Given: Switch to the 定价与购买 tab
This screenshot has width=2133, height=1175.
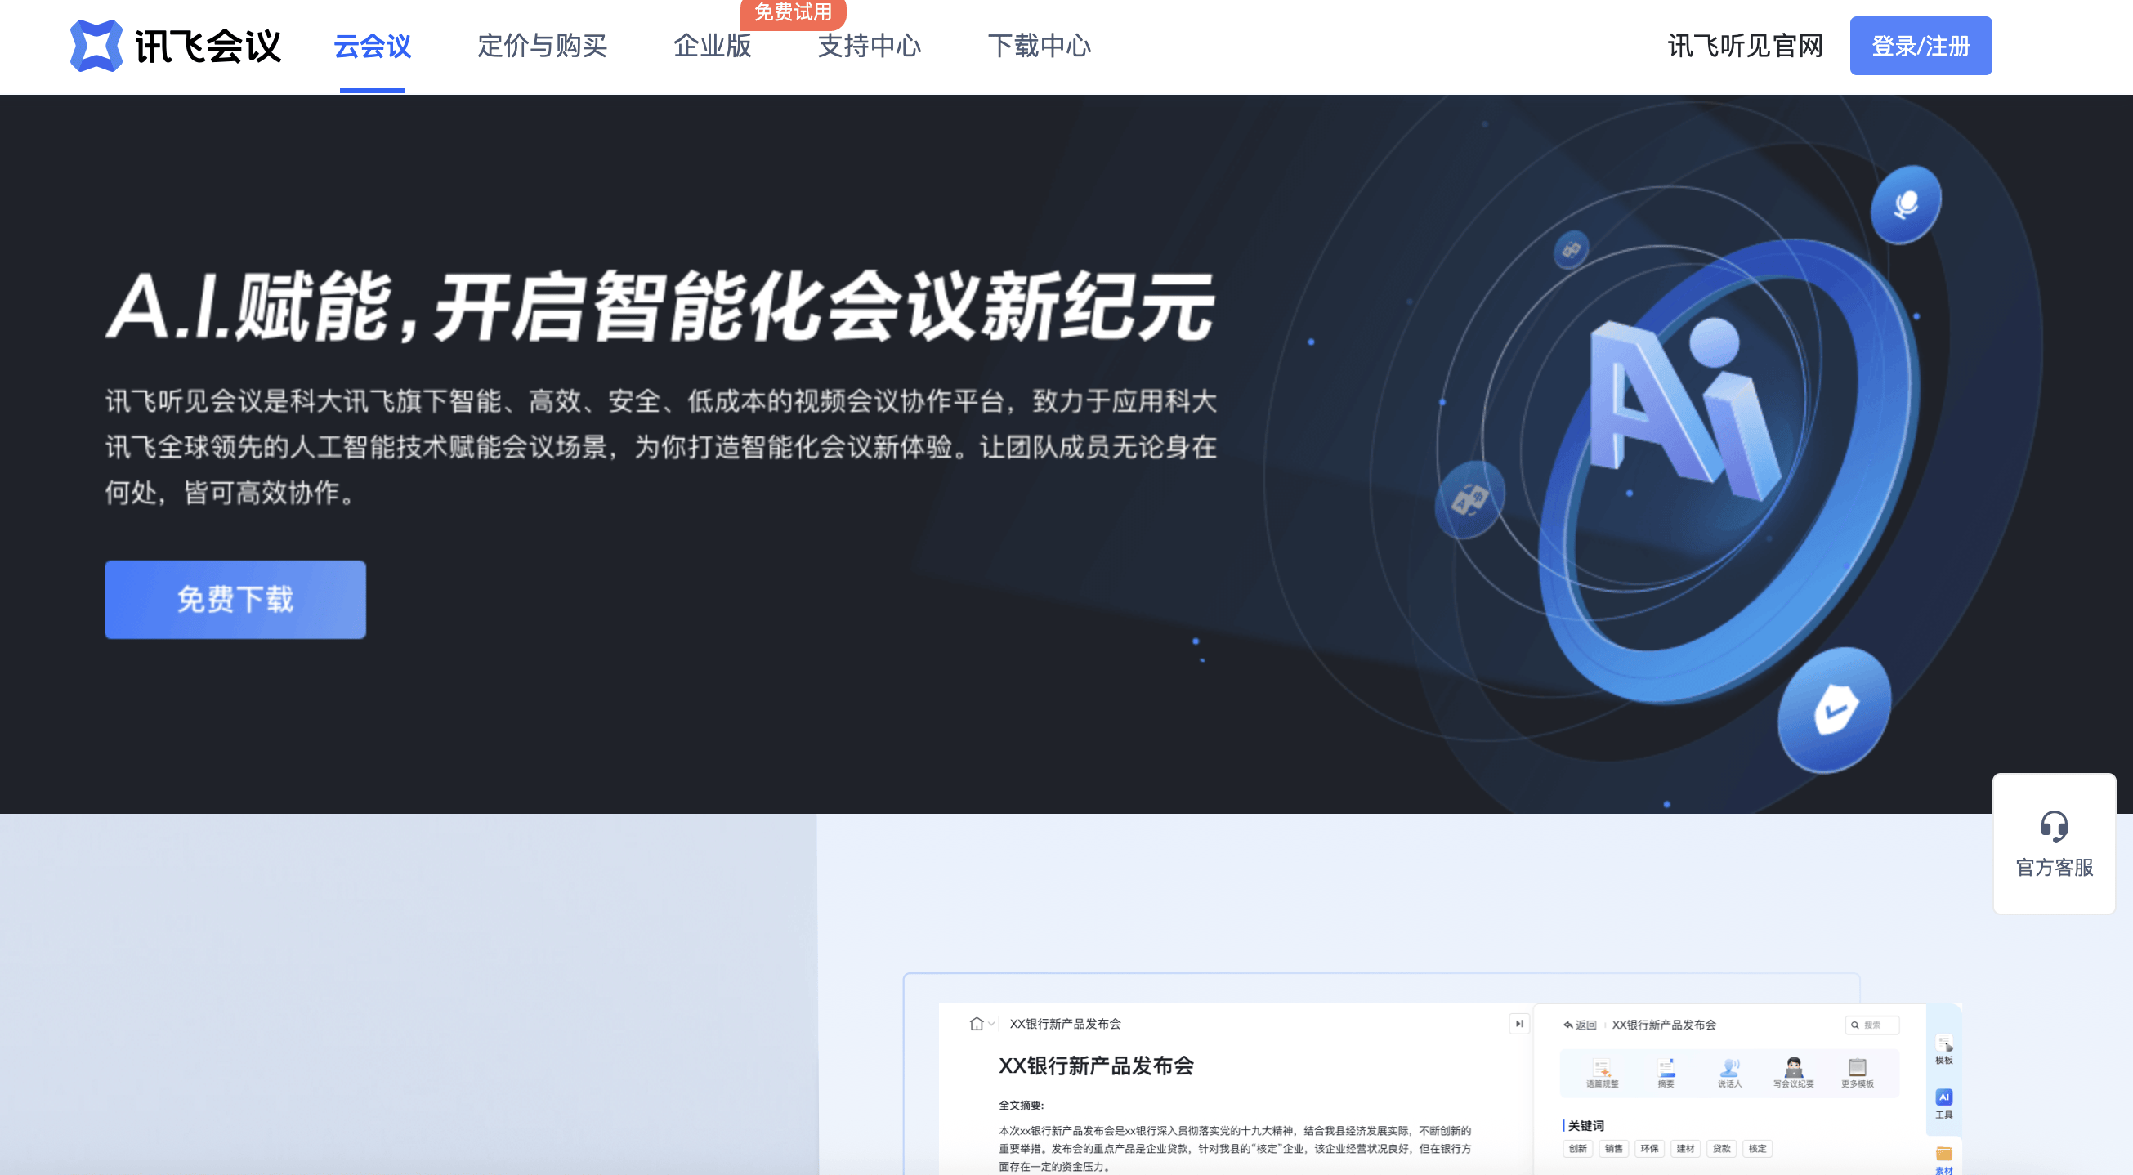Looking at the screenshot, I should [x=543, y=46].
